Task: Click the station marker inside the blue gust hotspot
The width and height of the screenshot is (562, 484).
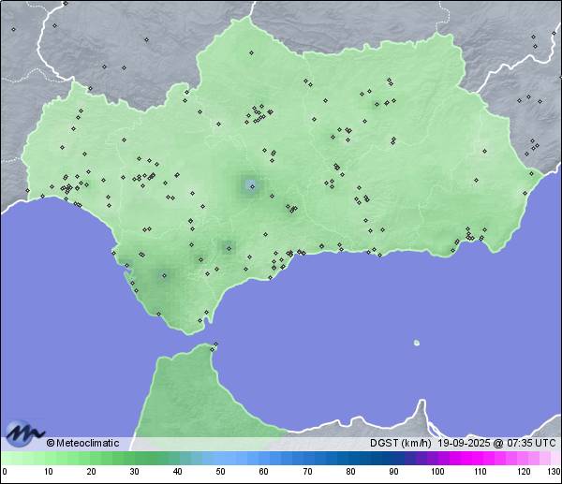Action: (x=252, y=186)
